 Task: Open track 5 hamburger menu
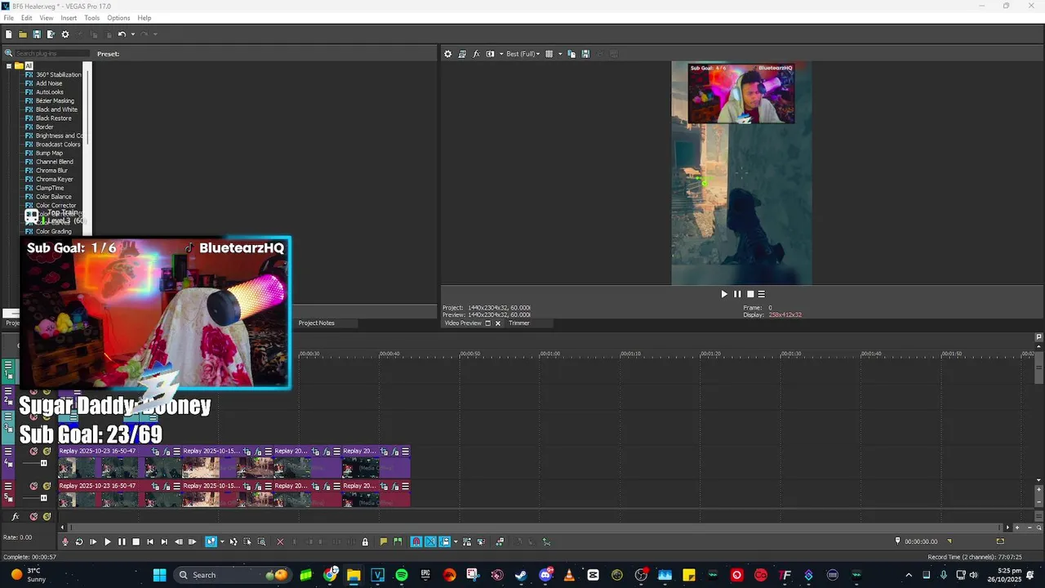[x=8, y=486]
